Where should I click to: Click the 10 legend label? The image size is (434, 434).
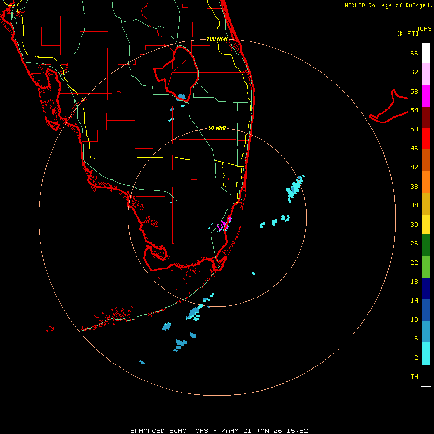[414, 320]
